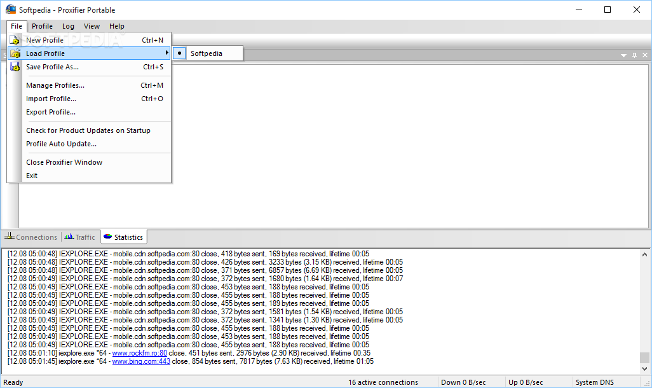
Task: Click 'System DNS' status entry
Action: click(x=595, y=382)
